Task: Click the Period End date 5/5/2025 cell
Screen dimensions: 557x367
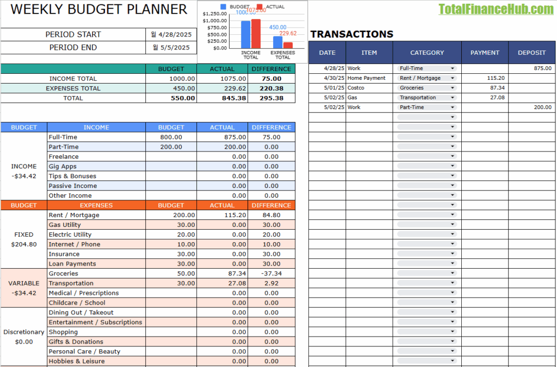Action: (171, 48)
